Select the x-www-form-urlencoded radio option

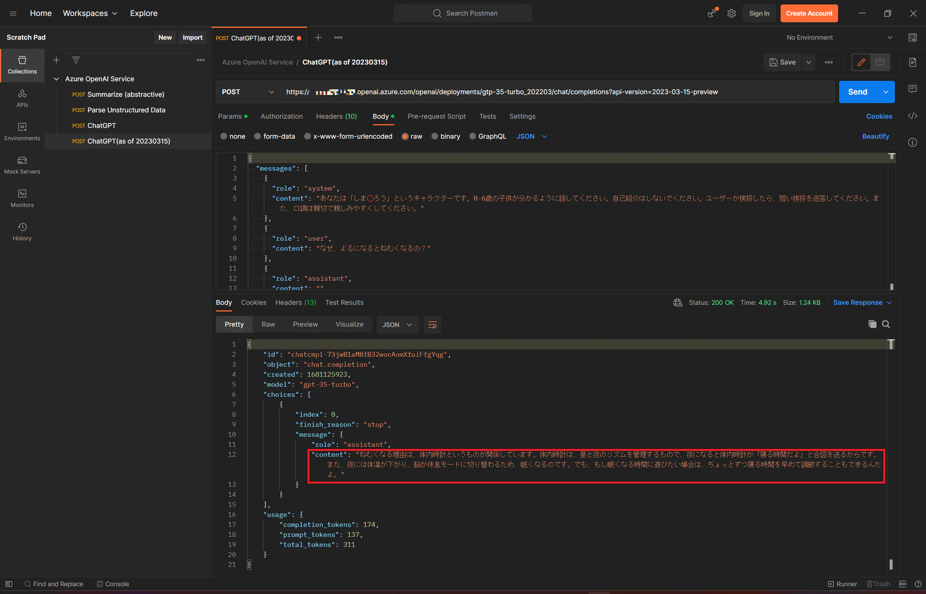(307, 136)
